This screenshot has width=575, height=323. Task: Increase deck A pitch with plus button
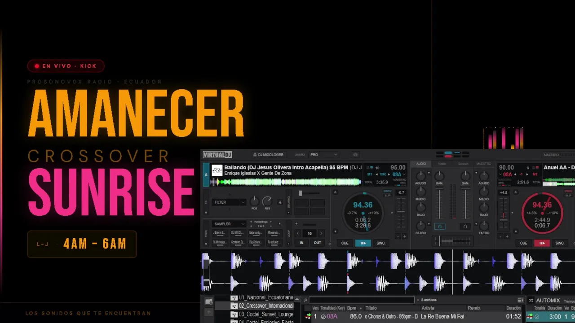pos(404,236)
